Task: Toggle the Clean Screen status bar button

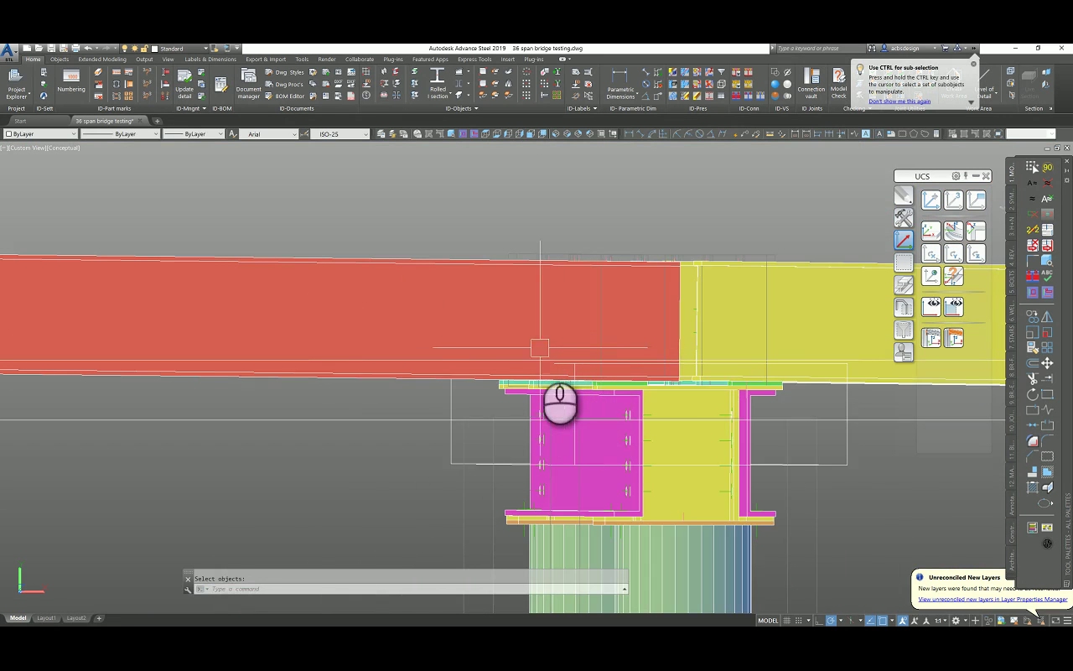Action: coord(1055,621)
